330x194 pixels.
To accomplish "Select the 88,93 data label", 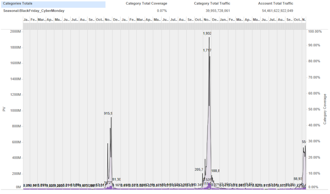I will coord(298,179).
